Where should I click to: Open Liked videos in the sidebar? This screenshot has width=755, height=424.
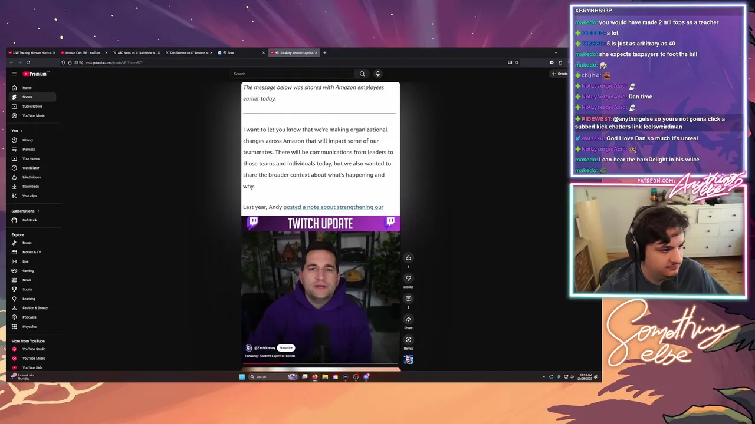click(32, 177)
